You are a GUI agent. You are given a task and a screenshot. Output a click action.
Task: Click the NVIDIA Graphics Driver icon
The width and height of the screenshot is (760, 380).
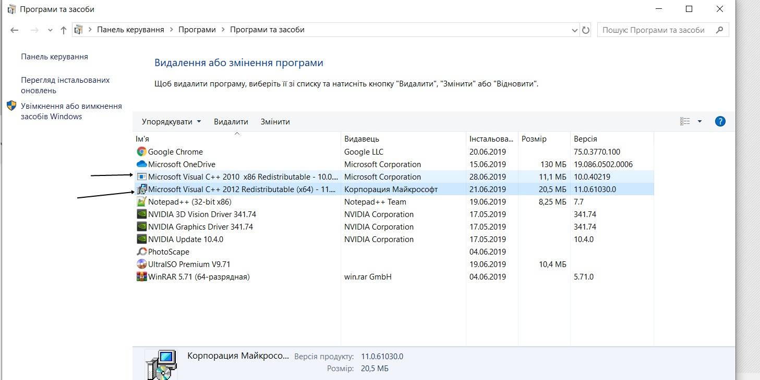[141, 227]
